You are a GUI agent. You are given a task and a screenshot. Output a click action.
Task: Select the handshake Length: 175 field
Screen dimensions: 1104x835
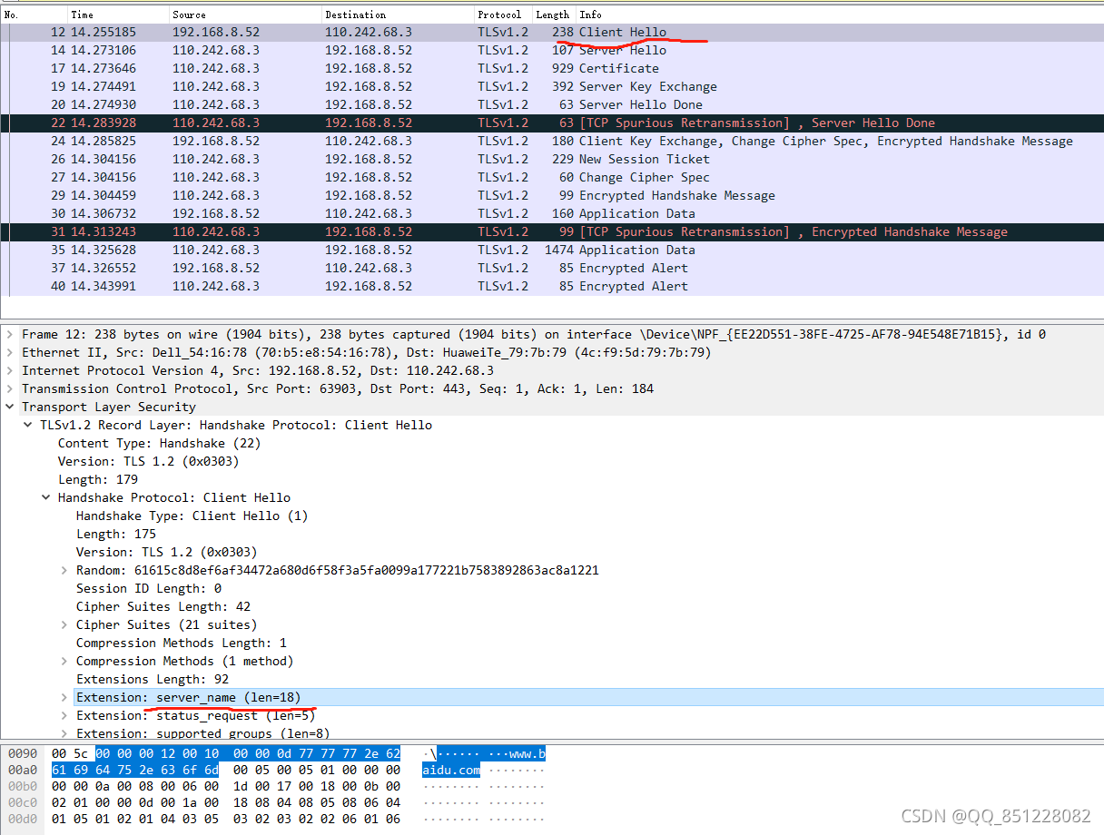coord(116,534)
